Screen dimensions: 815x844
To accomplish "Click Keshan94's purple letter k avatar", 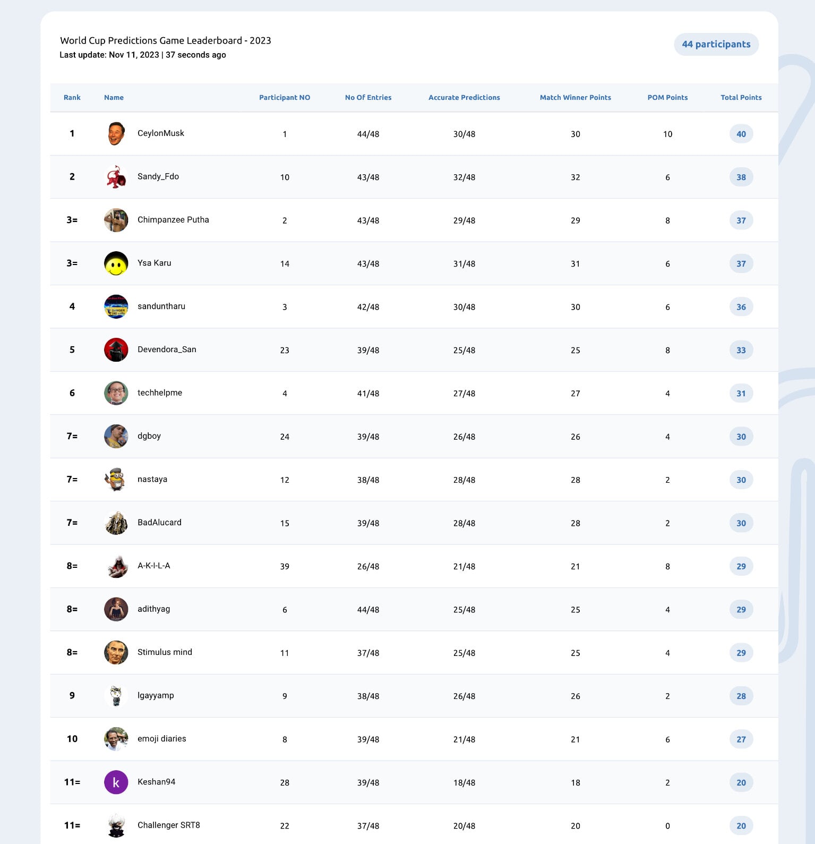I will (x=116, y=782).
